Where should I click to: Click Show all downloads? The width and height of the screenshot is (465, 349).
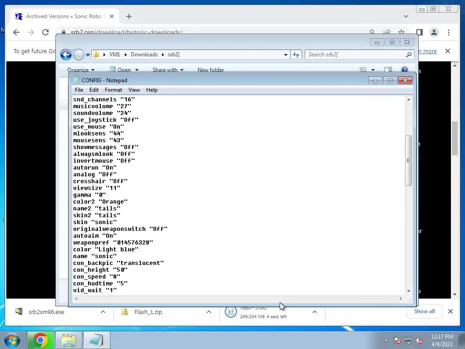[x=425, y=311]
